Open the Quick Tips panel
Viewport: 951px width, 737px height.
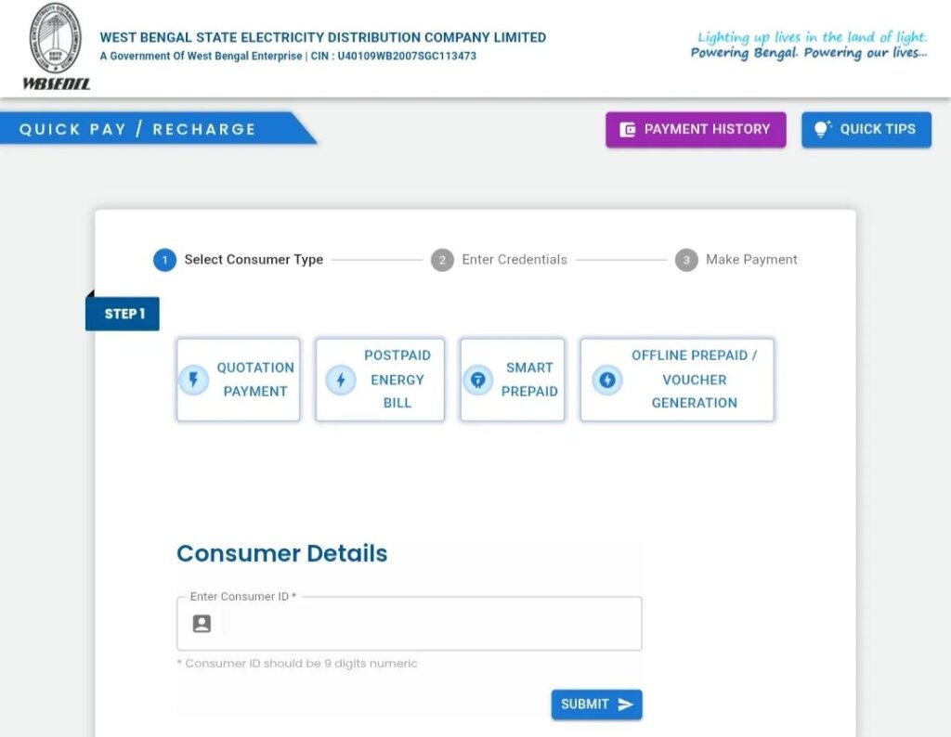tap(866, 130)
